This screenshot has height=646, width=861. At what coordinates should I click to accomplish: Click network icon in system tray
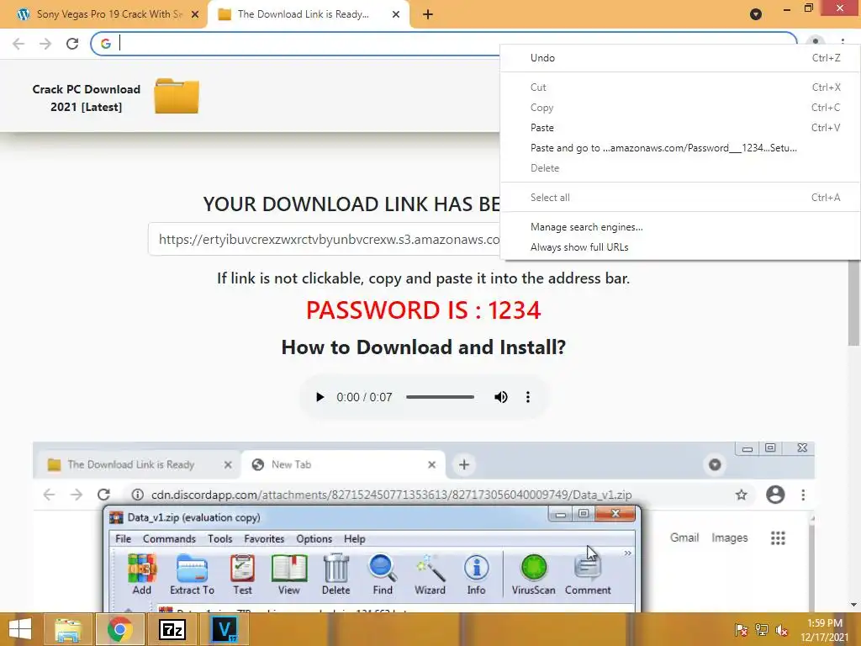[x=761, y=630]
